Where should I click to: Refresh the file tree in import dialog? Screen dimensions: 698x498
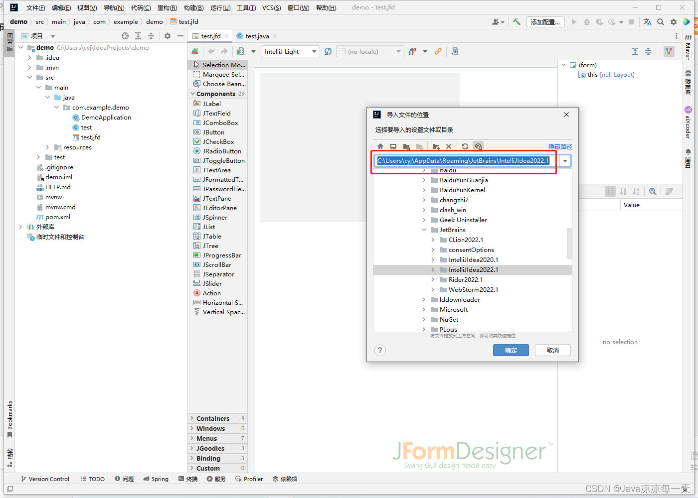pyautogui.click(x=465, y=146)
